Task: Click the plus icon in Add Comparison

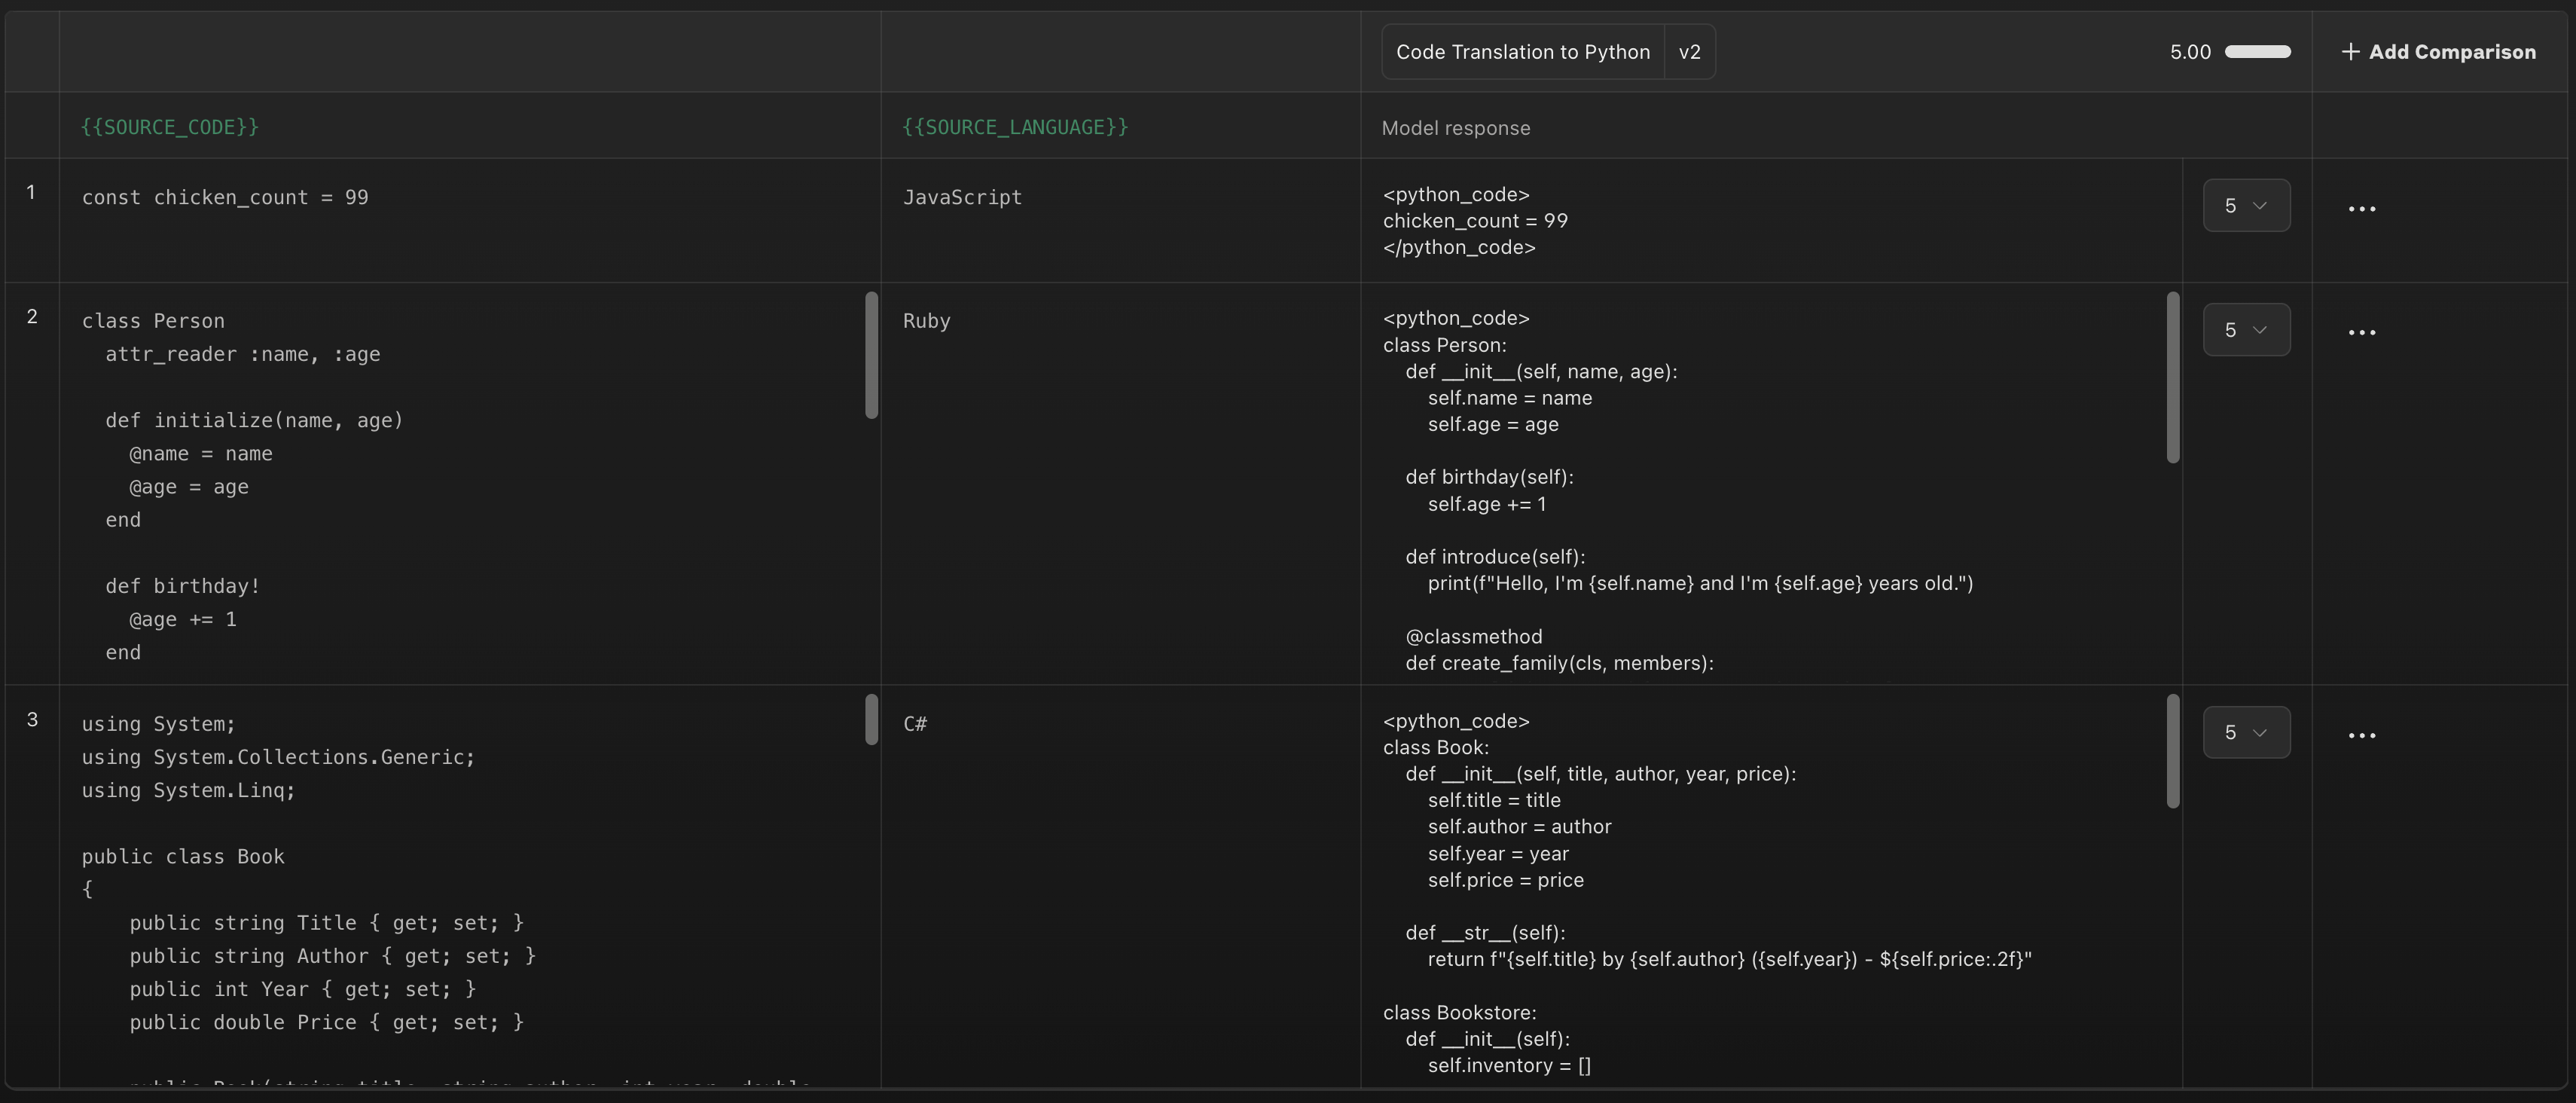Action: (x=2350, y=52)
